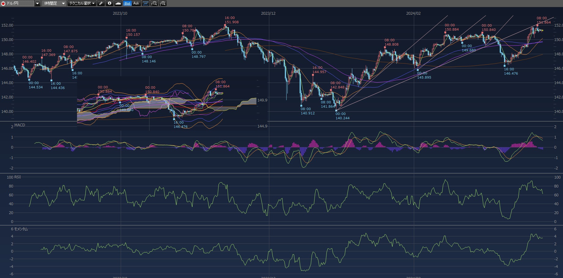Viewport: 563px width, 278px height.
Task: Expand the 8時間足 timeframe dropdown
Action: (x=63, y=3)
